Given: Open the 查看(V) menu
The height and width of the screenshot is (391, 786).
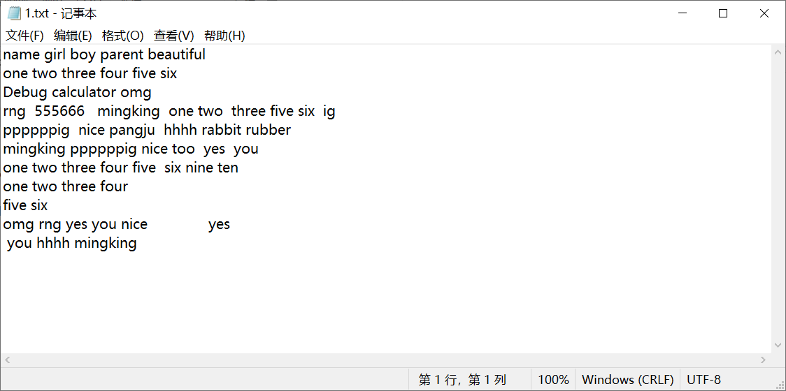Looking at the screenshot, I should pos(174,36).
